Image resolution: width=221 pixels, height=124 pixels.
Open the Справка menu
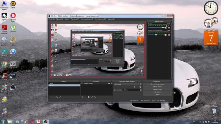(x=111, y=19)
